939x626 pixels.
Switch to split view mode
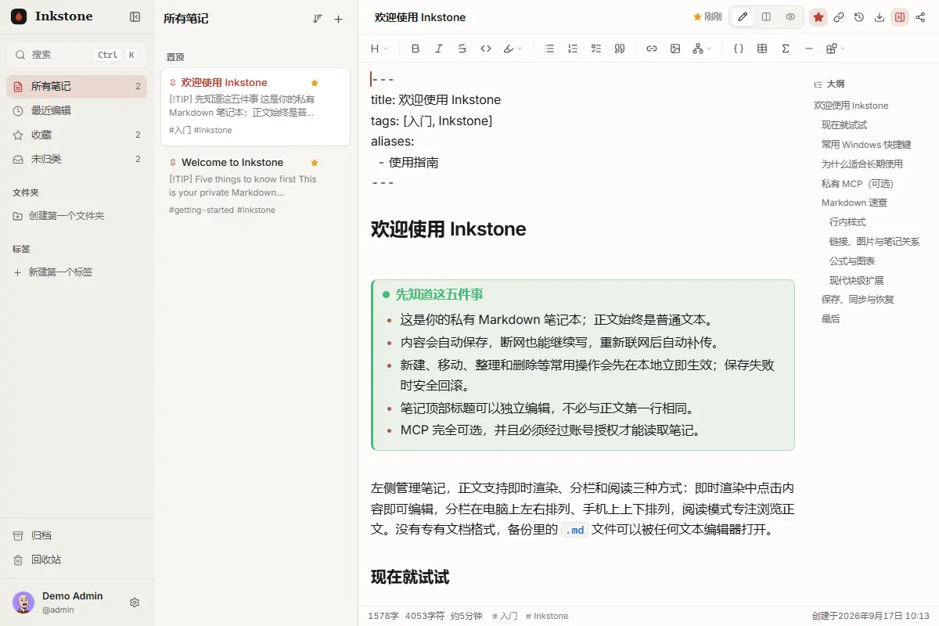[767, 17]
